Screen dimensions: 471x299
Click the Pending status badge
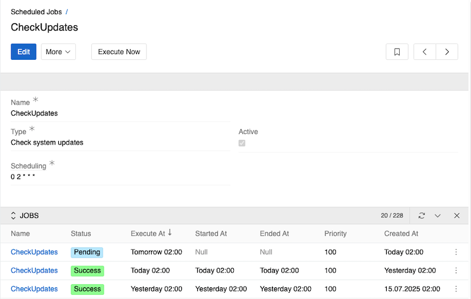click(x=87, y=252)
